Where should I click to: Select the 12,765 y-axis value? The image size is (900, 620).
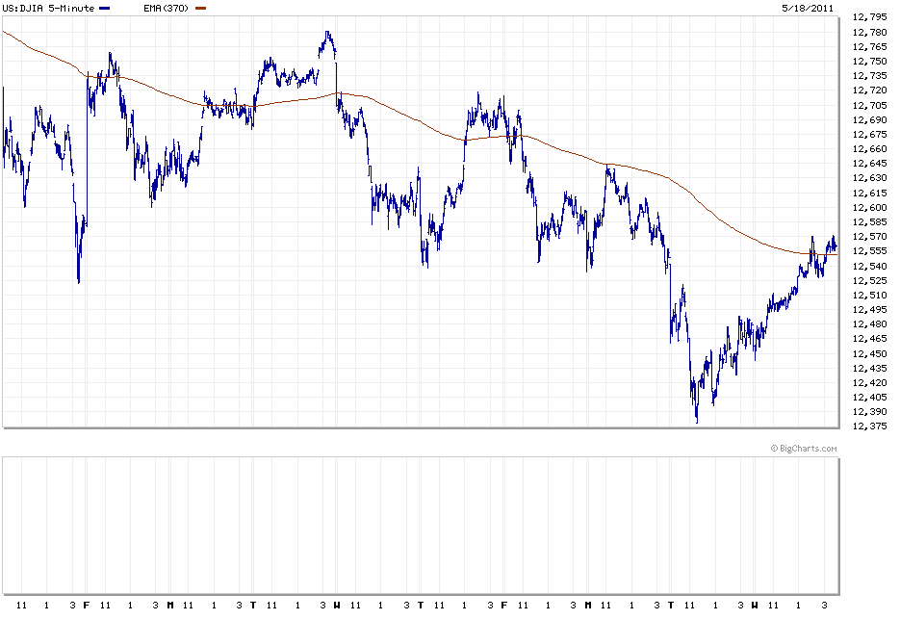[869, 46]
